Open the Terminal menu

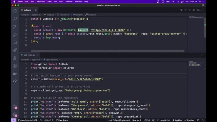point(69,2)
